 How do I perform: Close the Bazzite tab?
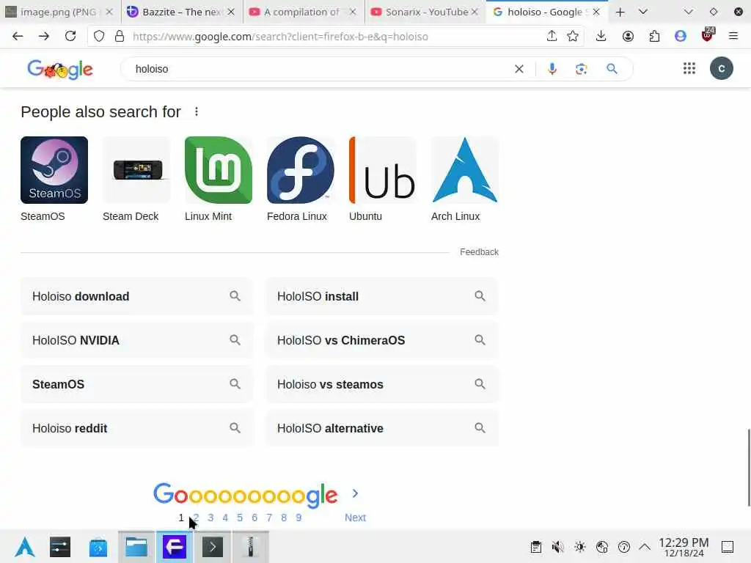tap(231, 12)
